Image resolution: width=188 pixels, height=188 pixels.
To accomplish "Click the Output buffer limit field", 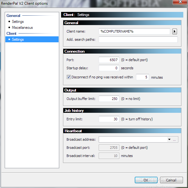I will [x=109, y=99].
